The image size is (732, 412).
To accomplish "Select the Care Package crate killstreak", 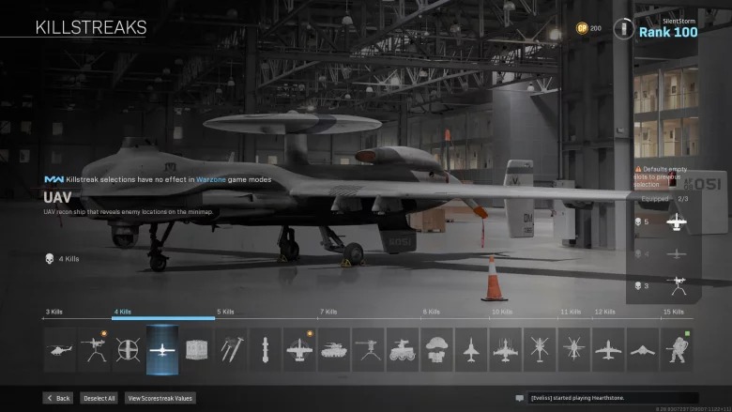I will point(197,350).
